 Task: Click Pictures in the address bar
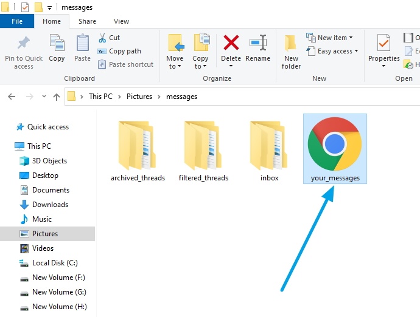[139, 97]
